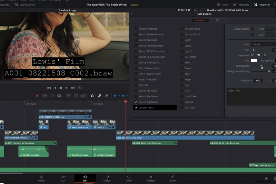
Task: Select the A006_07242124_C030.braw clip
Action: (x=65, y=114)
